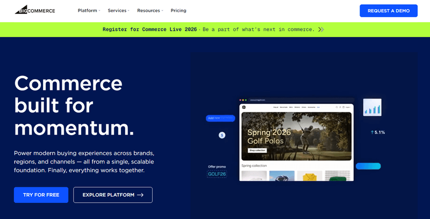Screen dimensions: 430x219
Task: Go to the Pricing page
Action: pos(178,10)
